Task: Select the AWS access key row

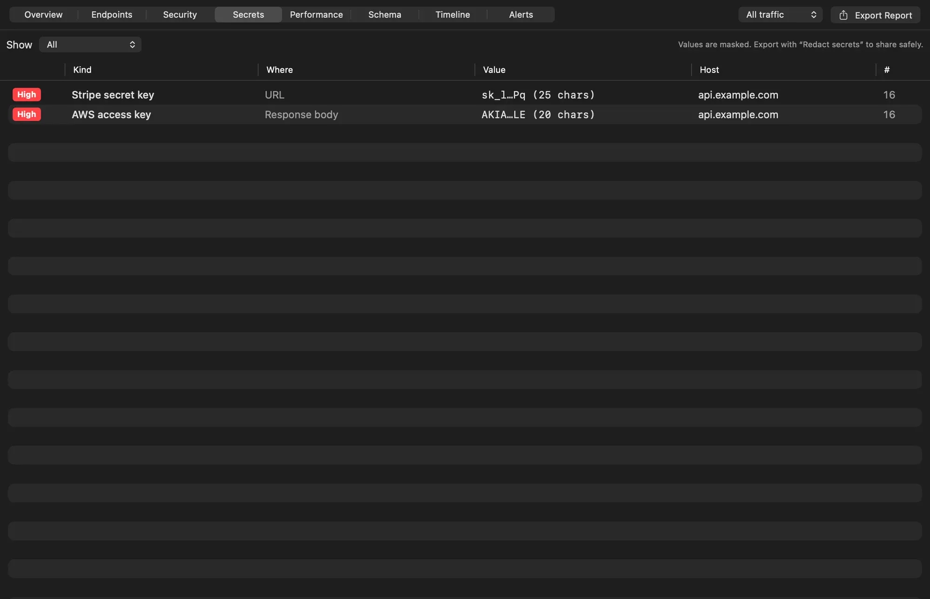Action: pyautogui.click(x=465, y=114)
